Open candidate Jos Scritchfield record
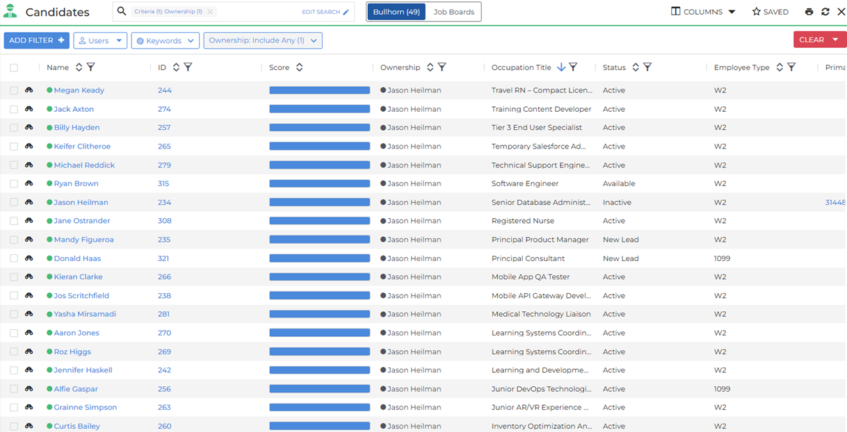847x432 pixels. click(x=81, y=295)
